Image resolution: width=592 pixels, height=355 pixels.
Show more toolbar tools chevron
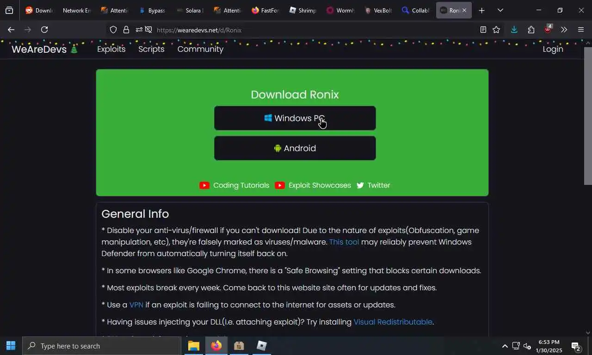[564, 30]
